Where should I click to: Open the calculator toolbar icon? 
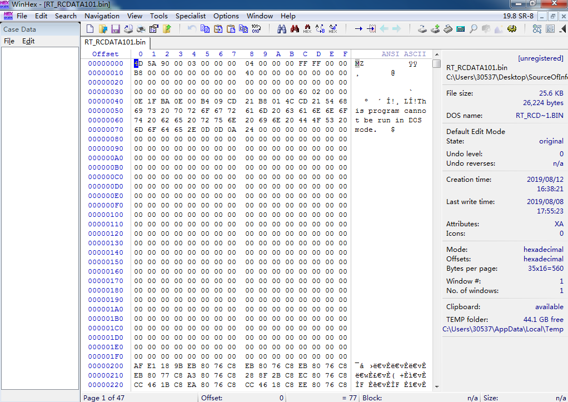point(460,29)
